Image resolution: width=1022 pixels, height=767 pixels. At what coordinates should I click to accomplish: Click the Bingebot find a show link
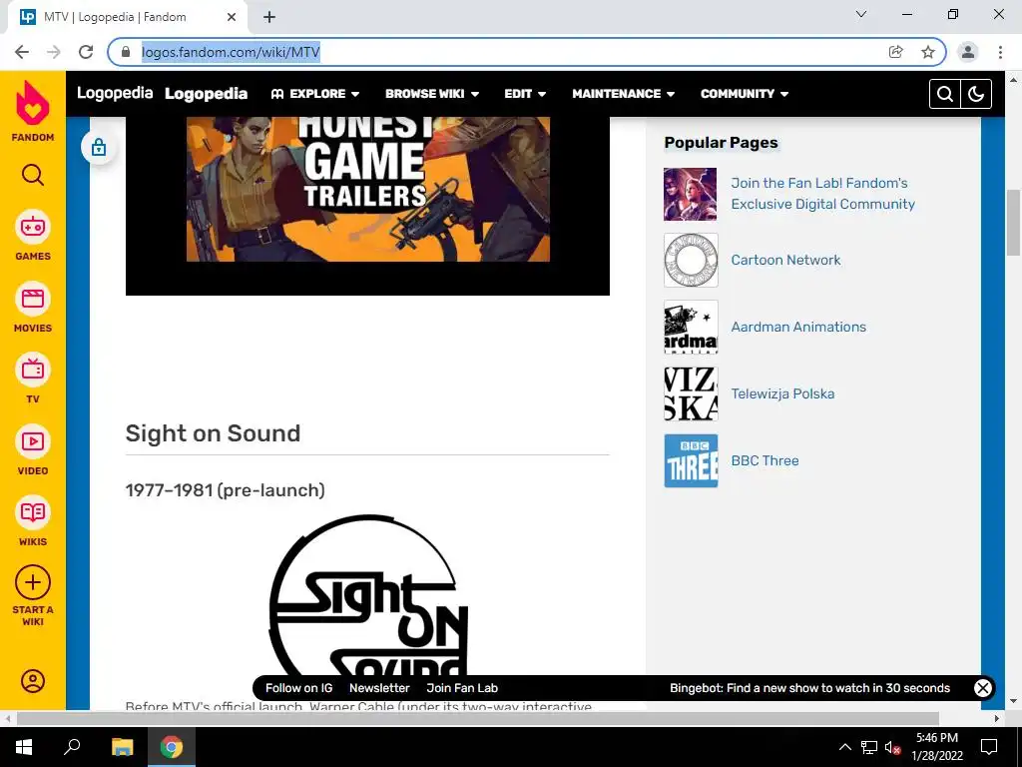click(809, 687)
